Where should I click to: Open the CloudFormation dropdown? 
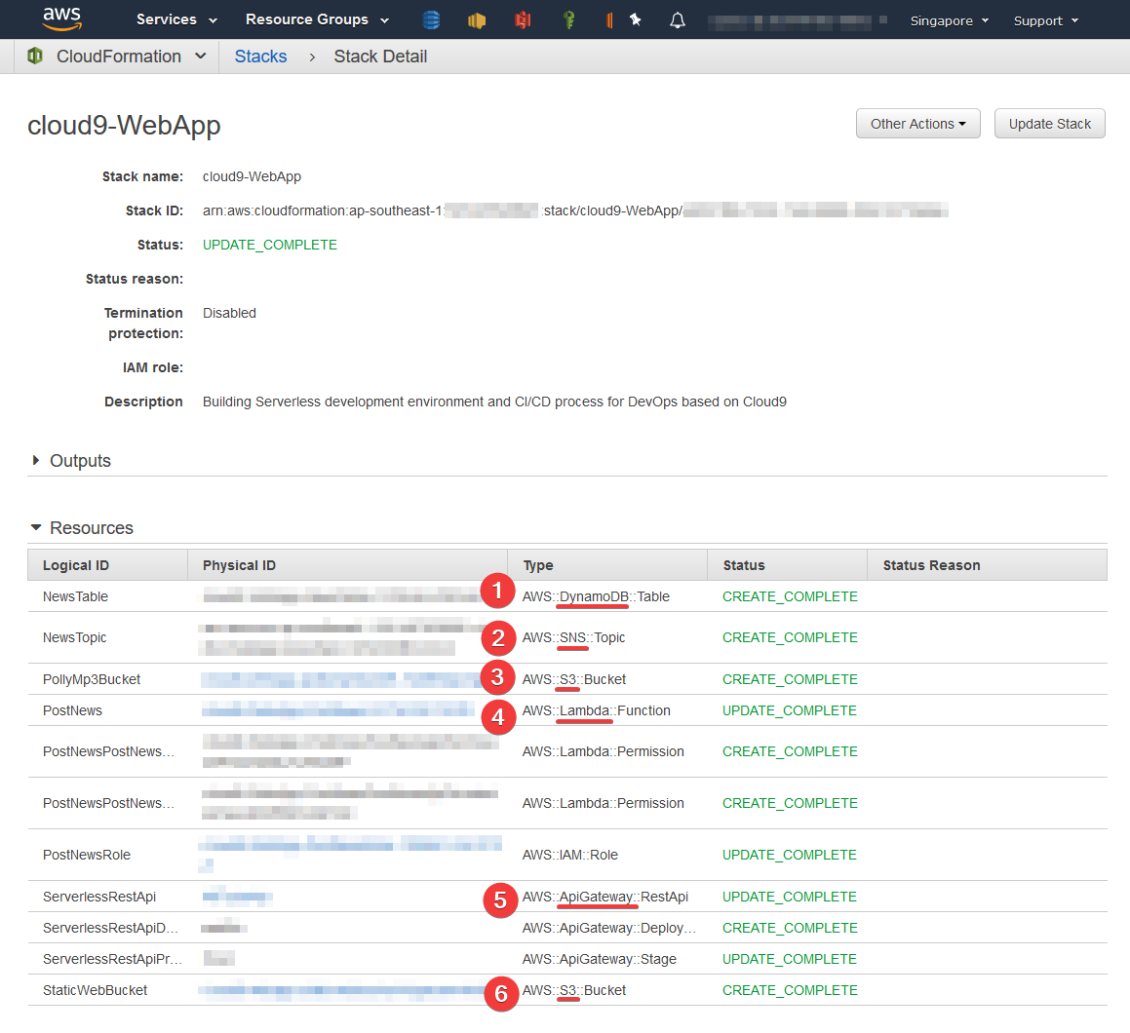point(132,57)
